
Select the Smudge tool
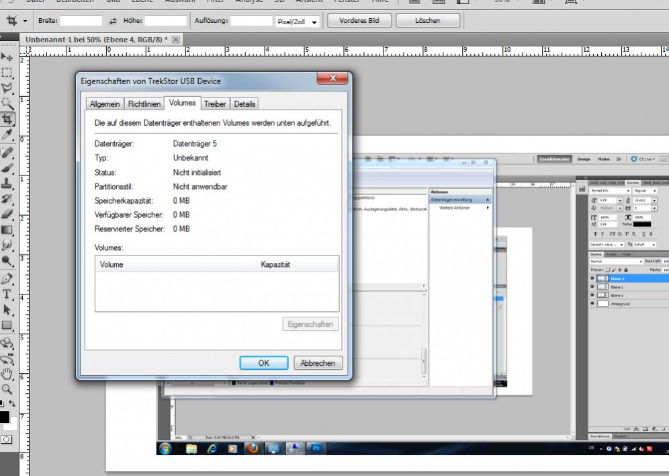pos(7,245)
